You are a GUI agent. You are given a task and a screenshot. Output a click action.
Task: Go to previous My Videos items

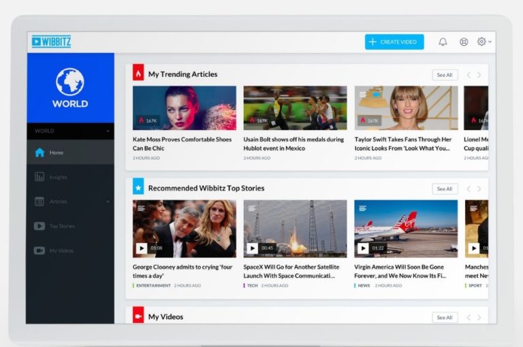tap(469, 317)
